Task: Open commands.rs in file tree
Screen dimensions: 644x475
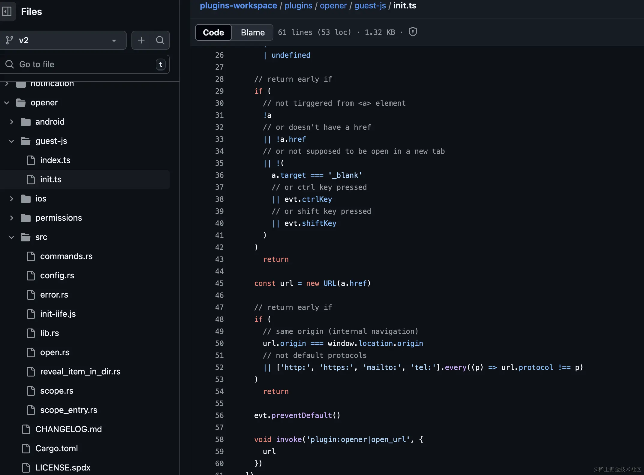Action: [66, 256]
